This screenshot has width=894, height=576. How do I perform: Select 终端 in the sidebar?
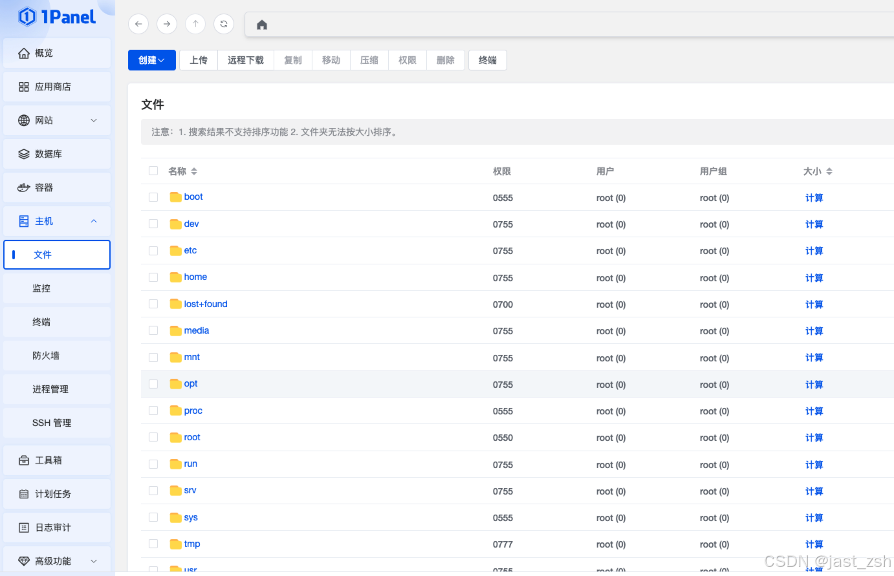click(x=57, y=322)
